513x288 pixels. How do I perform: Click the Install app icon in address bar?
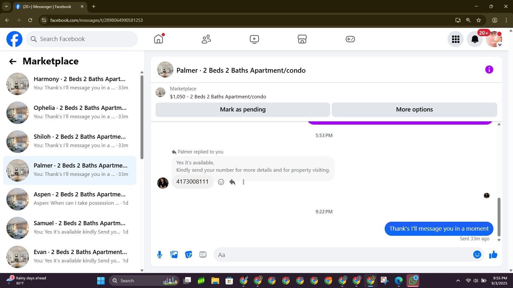pos(458,20)
